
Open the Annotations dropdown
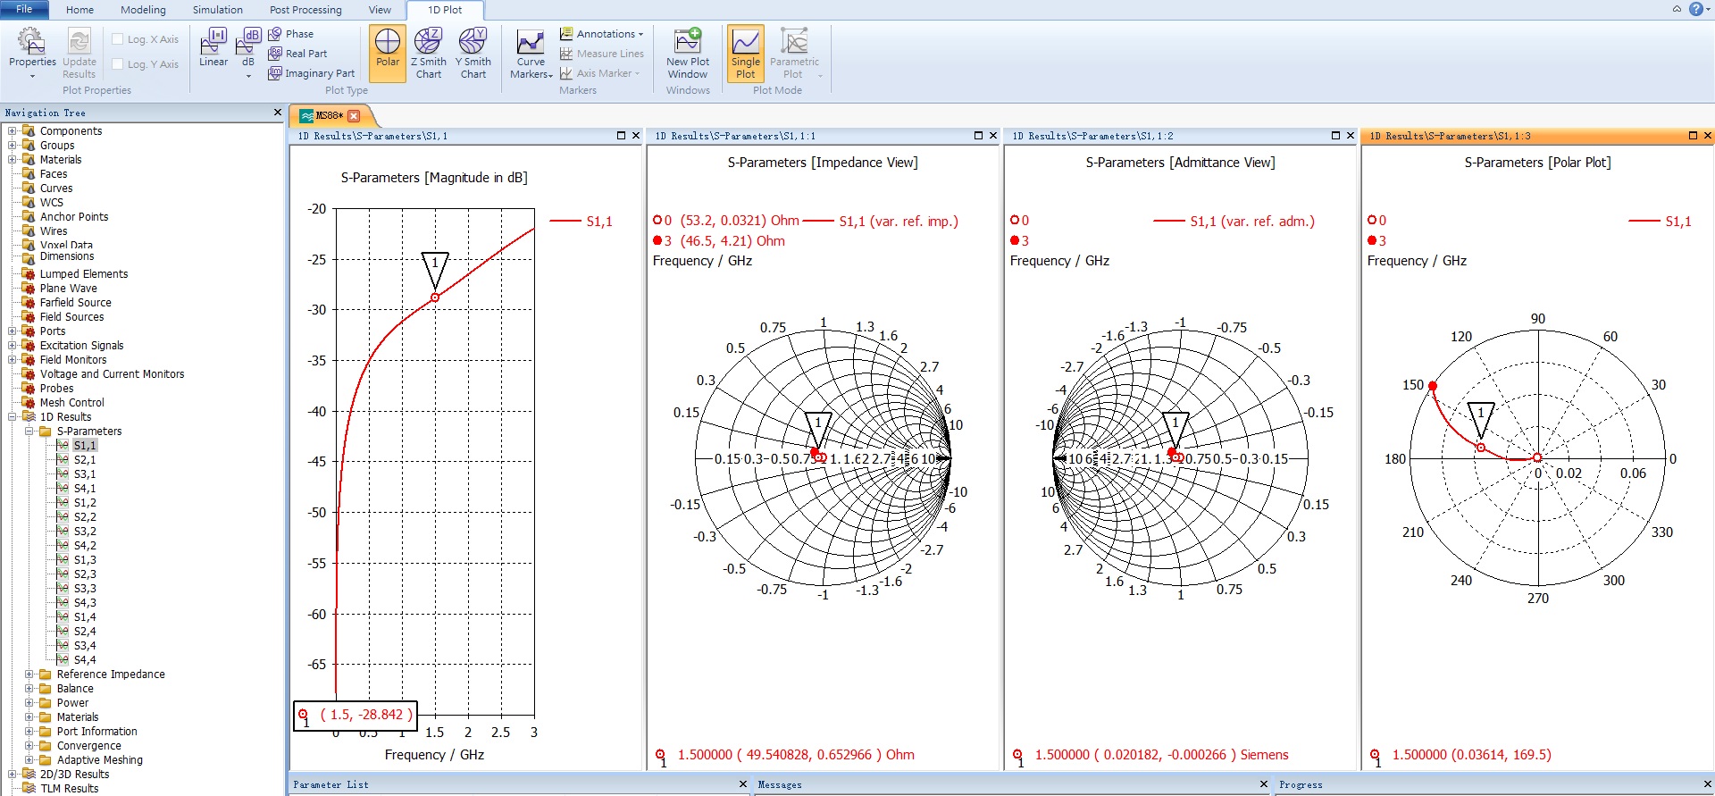pos(602,34)
